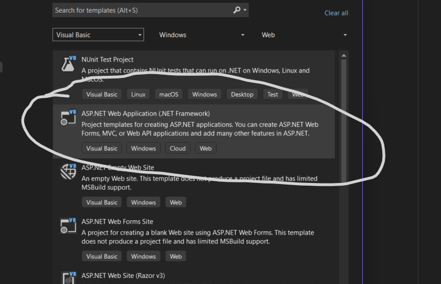Click the ASP.NET Web Forms Site icon
The width and height of the screenshot is (441, 284).
[68, 226]
